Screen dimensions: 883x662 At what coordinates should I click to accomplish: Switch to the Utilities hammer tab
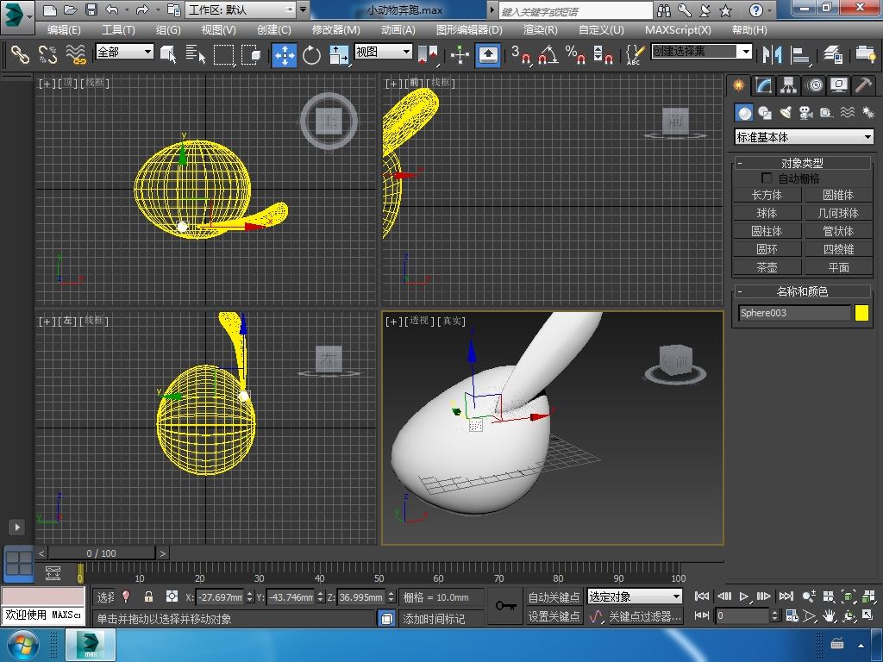point(863,85)
